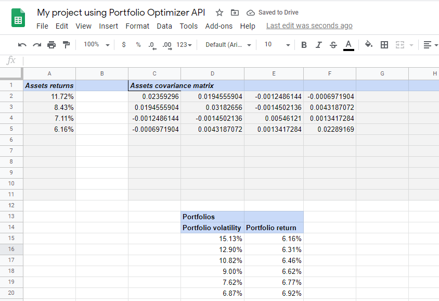Select cell containing 0.02359296
Screen dimensions: 439x301
coord(154,96)
